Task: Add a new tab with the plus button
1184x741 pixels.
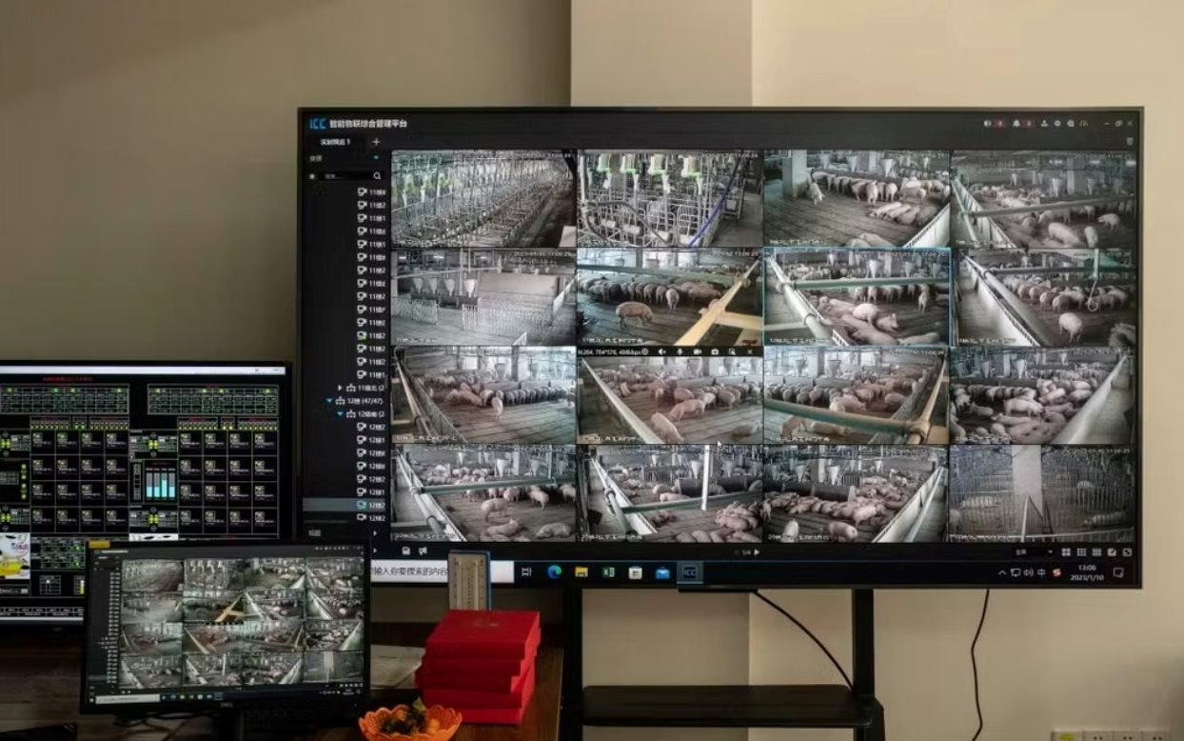Action: [x=375, y=142]
